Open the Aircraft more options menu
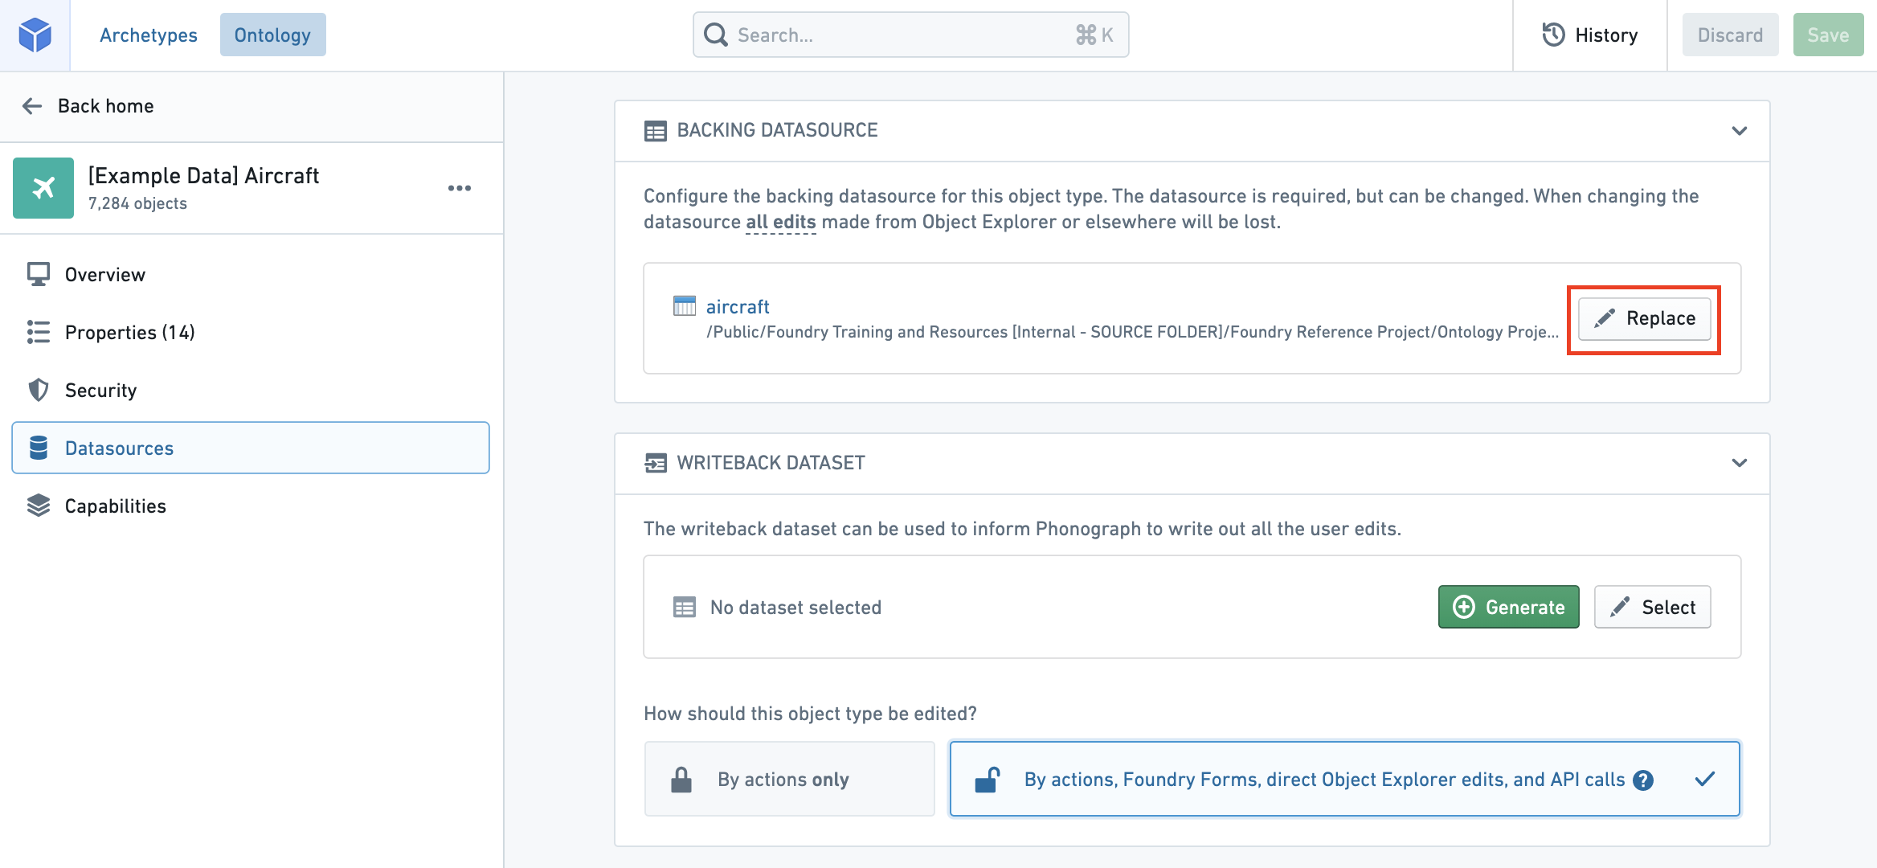The height and width of the screenshot is (868, 1877). click(x=460, y=188)
